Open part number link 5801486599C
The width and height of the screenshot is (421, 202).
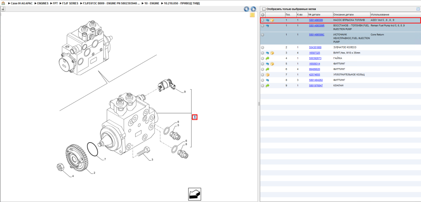317,35
